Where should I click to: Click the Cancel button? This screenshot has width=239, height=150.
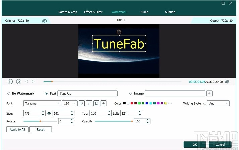(x=220, y=145)
